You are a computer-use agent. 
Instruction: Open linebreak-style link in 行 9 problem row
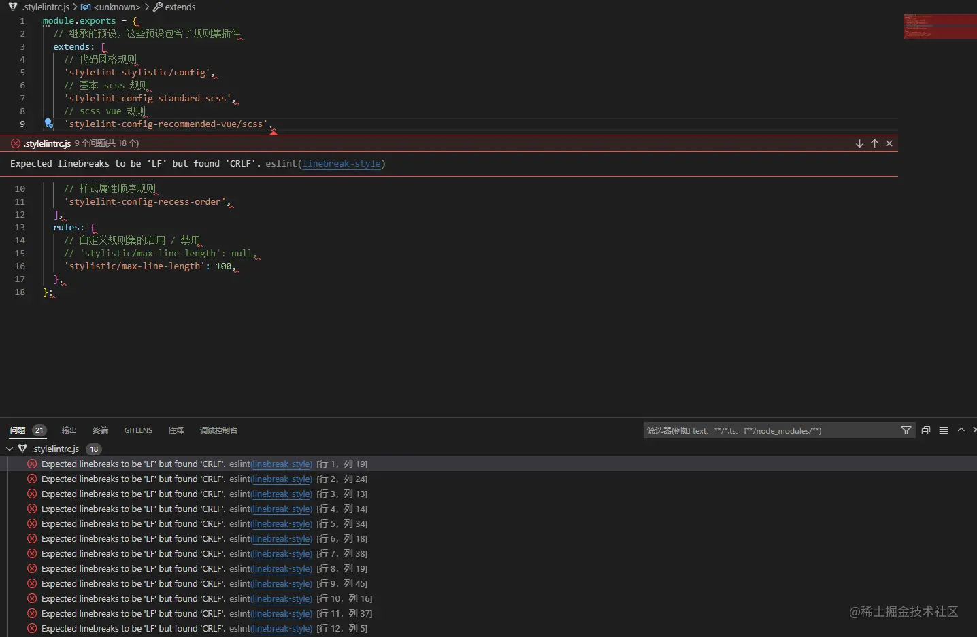(x=282, y=583)
